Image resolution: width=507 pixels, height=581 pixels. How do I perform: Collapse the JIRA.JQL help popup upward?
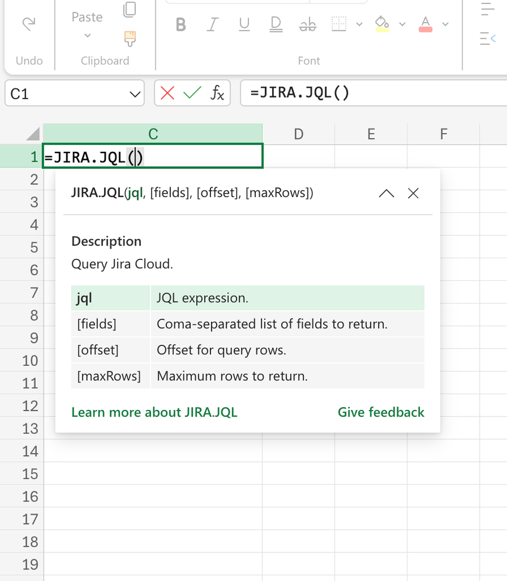pos(386,193)
